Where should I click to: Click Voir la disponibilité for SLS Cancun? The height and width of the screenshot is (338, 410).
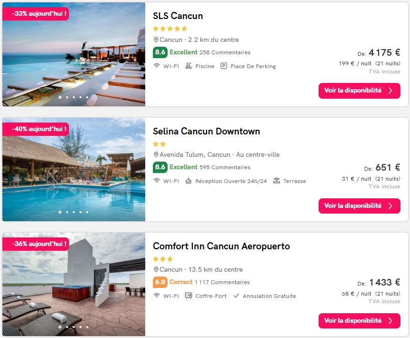coord(359,91)
